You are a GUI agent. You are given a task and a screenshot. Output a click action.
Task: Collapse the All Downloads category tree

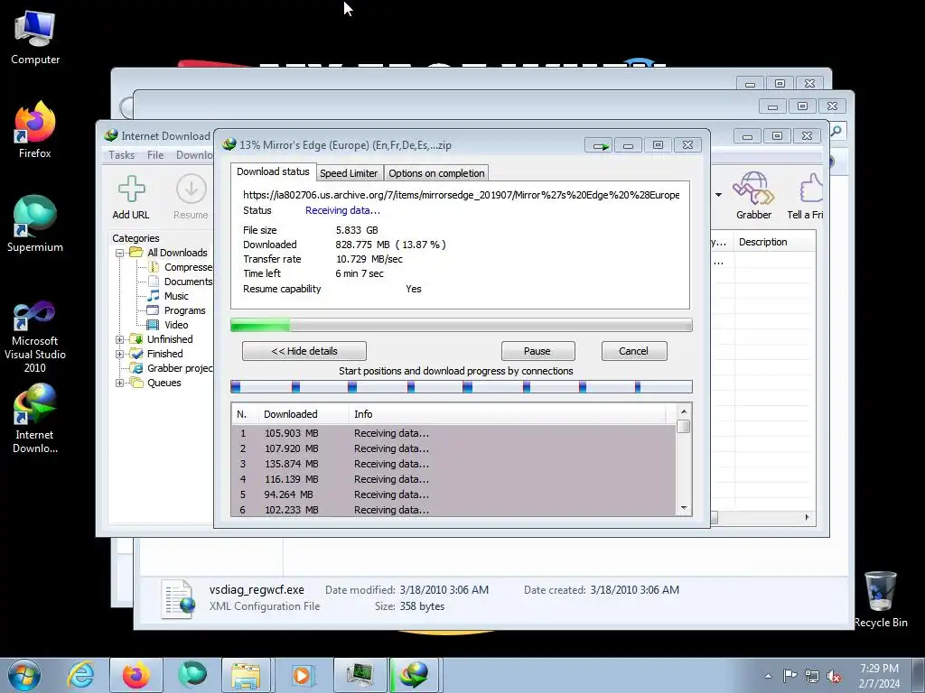click(x=120, y=253)
